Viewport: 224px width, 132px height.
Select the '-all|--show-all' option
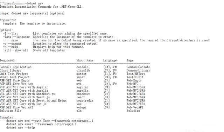(x=15, y=50)
